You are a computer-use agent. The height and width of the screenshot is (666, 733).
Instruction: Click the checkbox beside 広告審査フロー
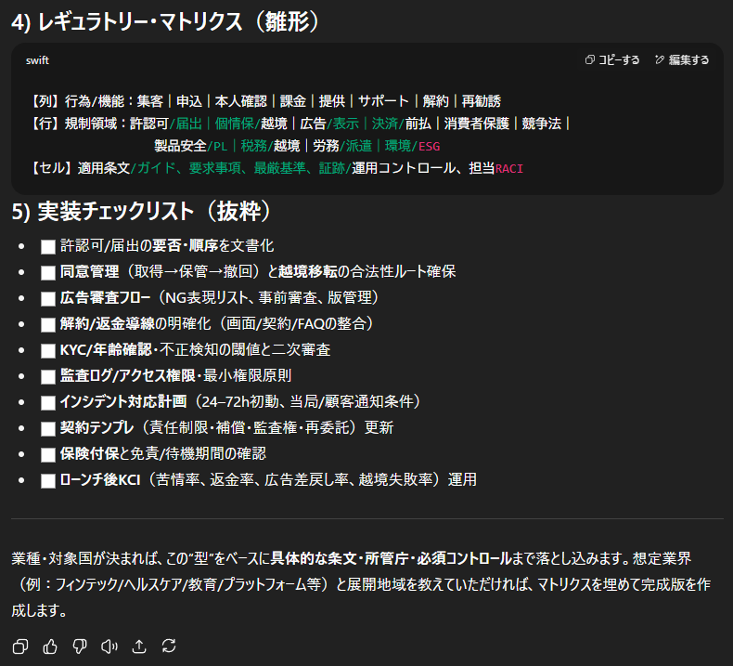(48, 299)
